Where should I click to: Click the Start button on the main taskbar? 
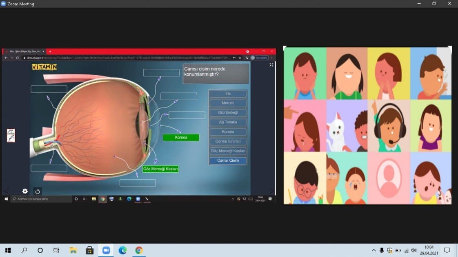(8, 250)
